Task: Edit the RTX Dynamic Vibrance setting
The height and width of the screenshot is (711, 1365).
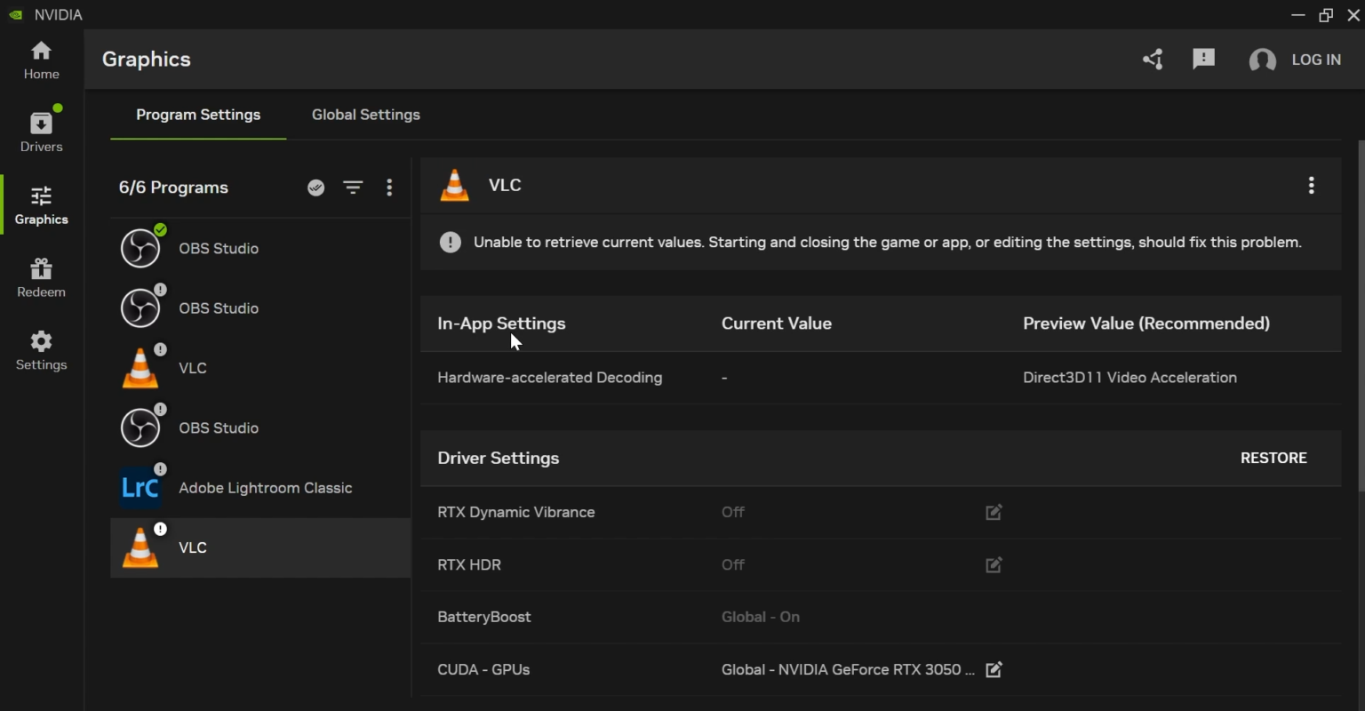Action: pos(993,512)
